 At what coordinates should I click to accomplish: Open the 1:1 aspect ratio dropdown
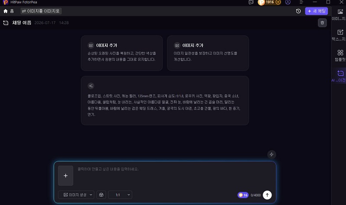[x=120, y=195]
